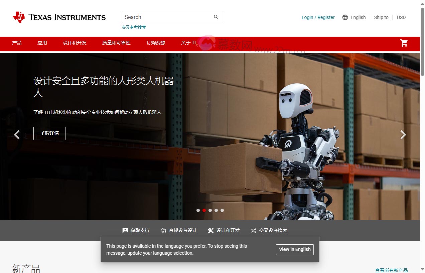Open the 质量和可靠性 menu
Image resolution: width=425 pixels, height=273 pixels.
point(116,43)
